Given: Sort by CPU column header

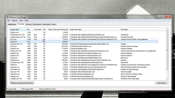Looking at the screenshot, I should click(x=44, y=30).
